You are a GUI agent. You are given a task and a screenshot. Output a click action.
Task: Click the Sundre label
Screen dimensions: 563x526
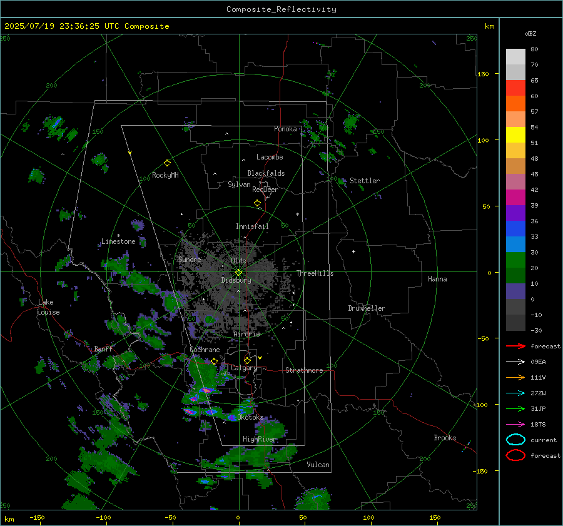click(x=190, y=259)
